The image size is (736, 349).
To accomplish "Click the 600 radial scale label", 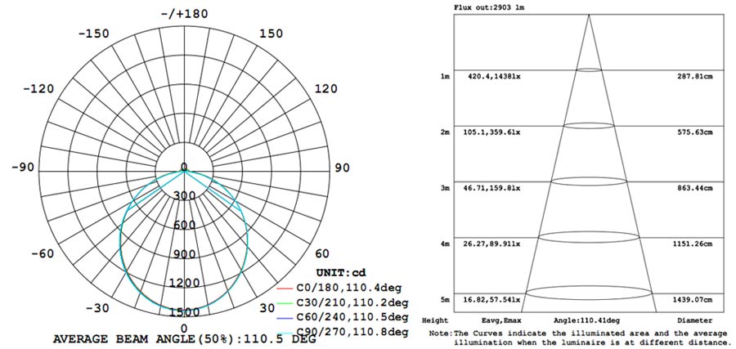I will click(x=184, y=225).
